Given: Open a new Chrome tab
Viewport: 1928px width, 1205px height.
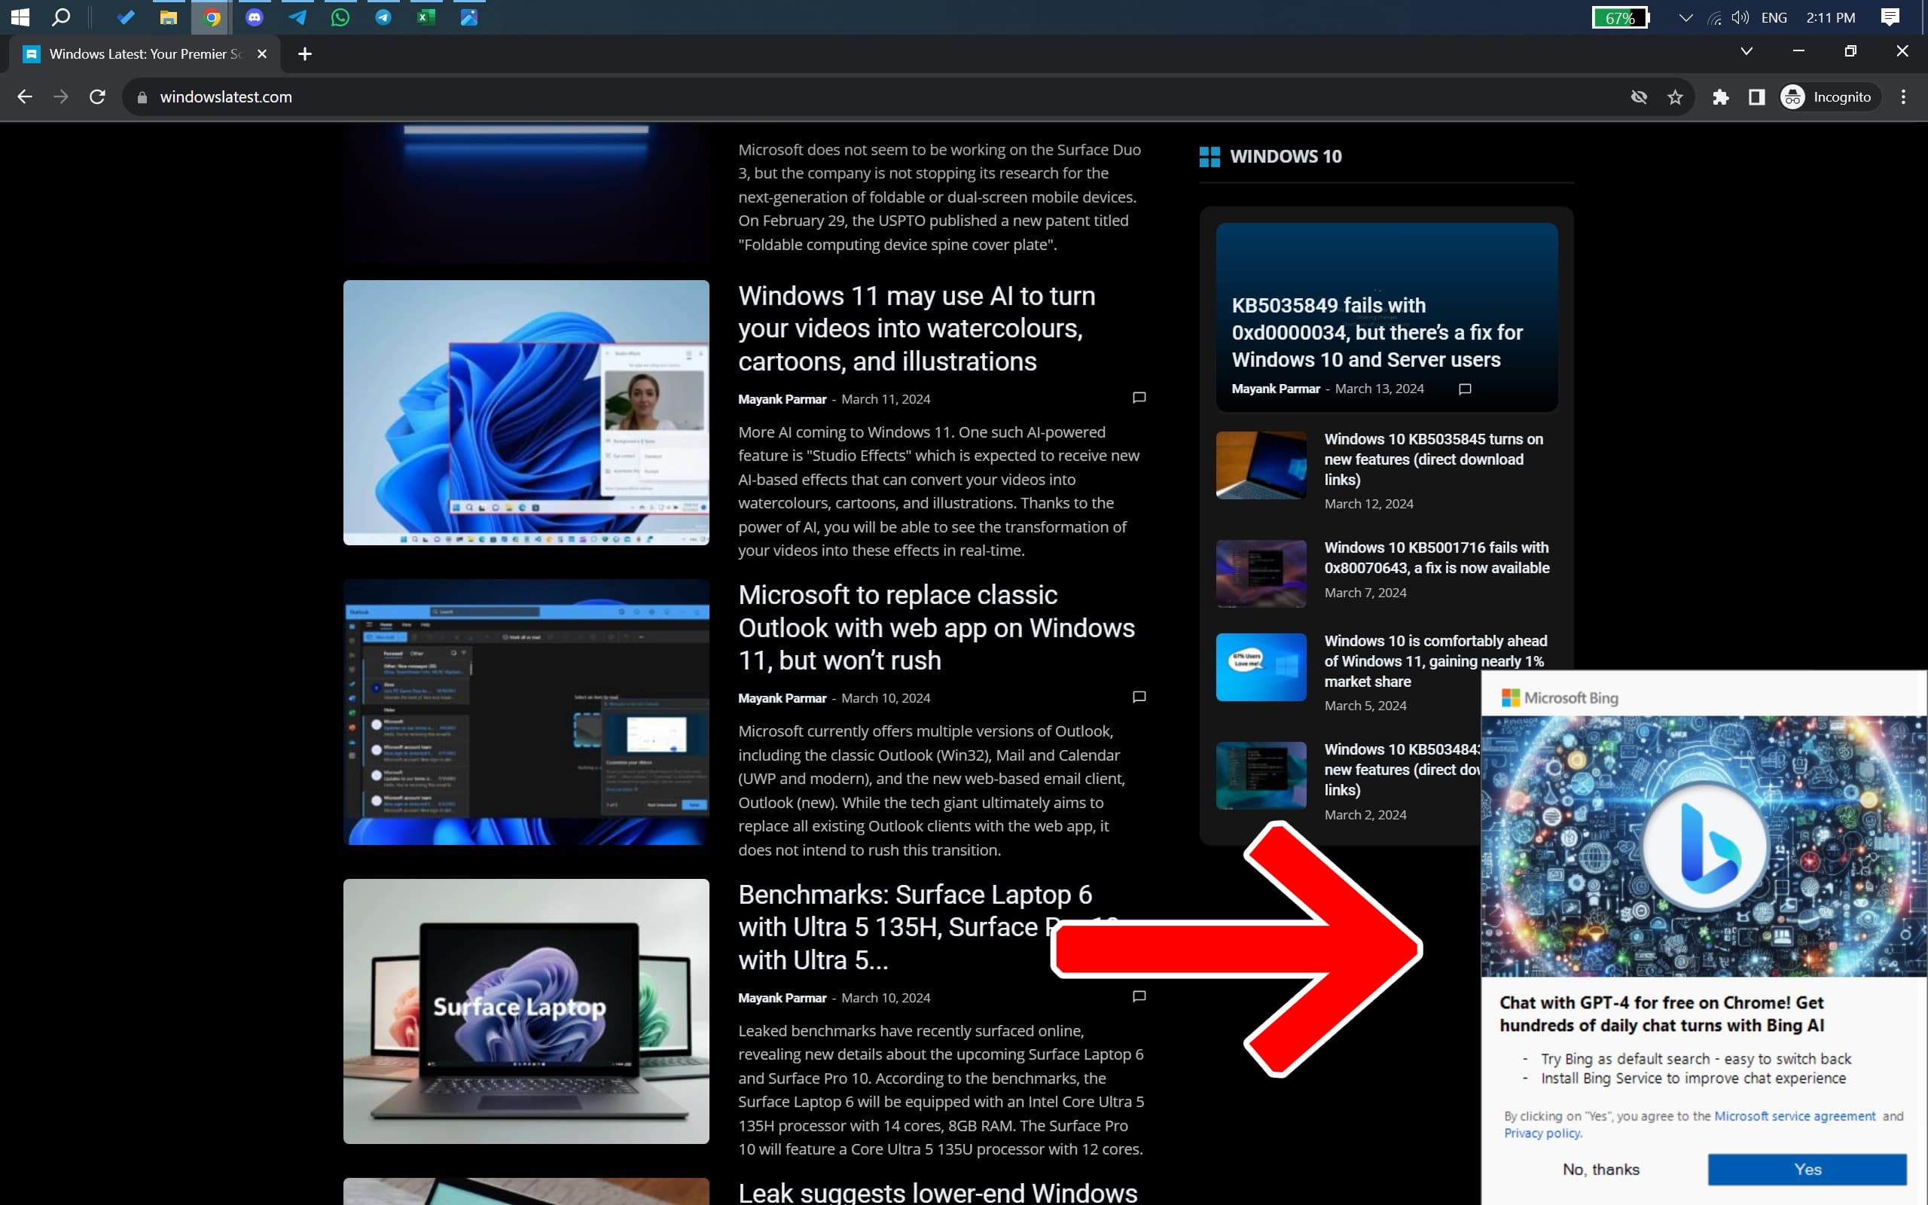Looking at the screenshot, I should [304, 53].
